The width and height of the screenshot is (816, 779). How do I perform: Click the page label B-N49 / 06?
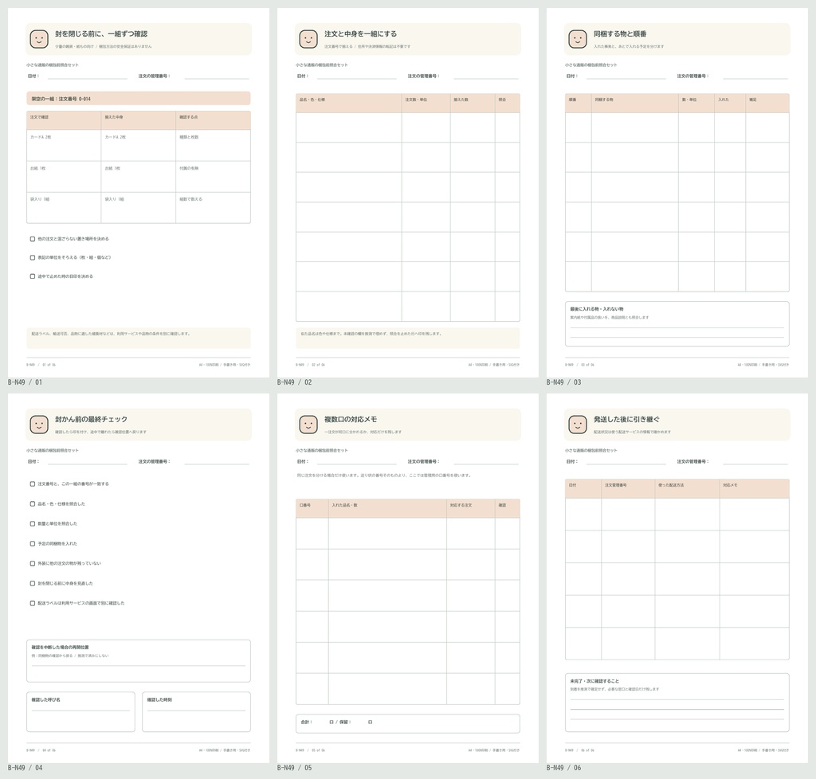563,768
